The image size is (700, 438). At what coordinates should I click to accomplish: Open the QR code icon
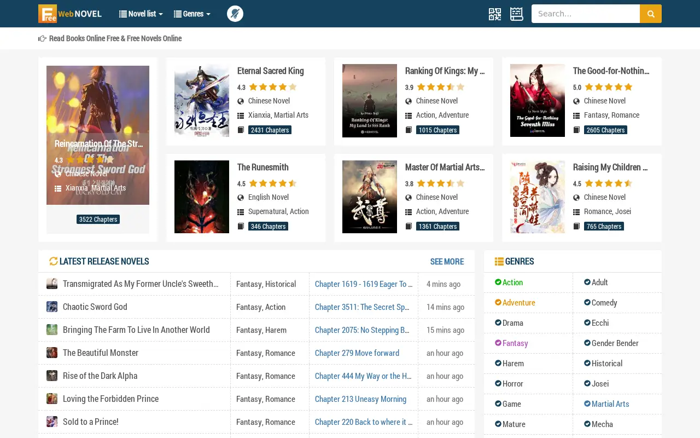point(495,14)
